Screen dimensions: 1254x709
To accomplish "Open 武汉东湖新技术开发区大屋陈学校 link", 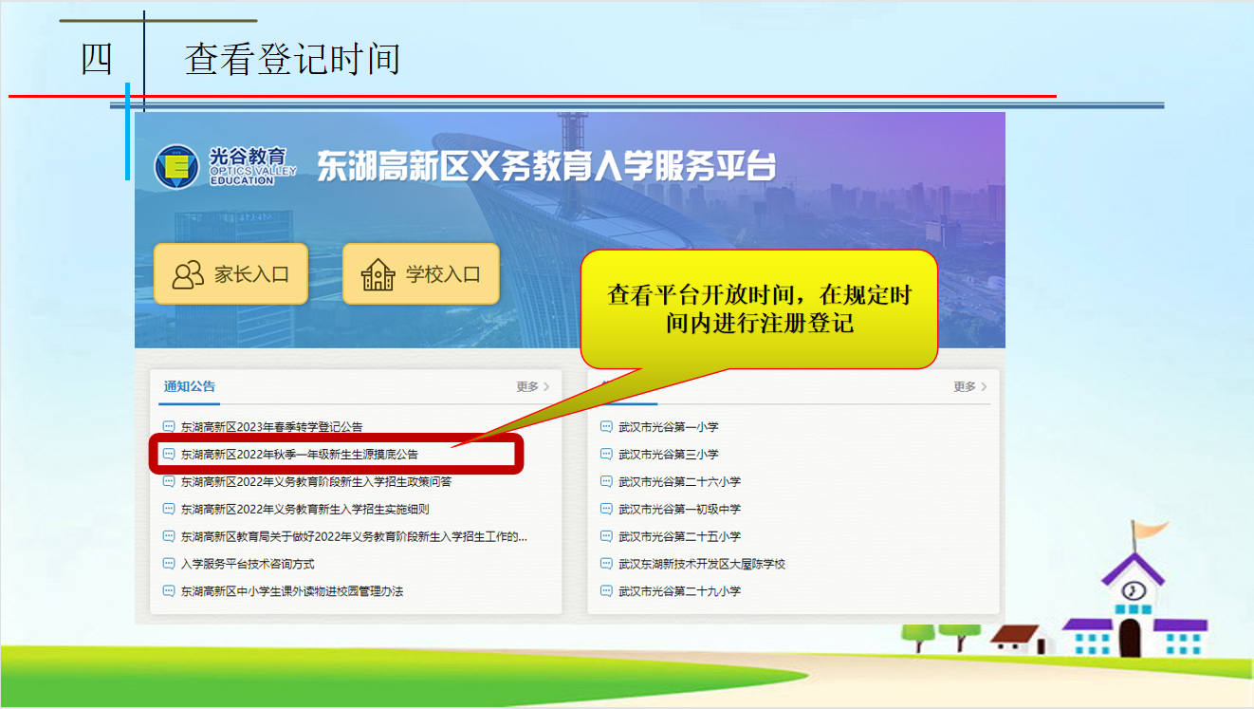I will pyautogui.click(x=702, y=565).
